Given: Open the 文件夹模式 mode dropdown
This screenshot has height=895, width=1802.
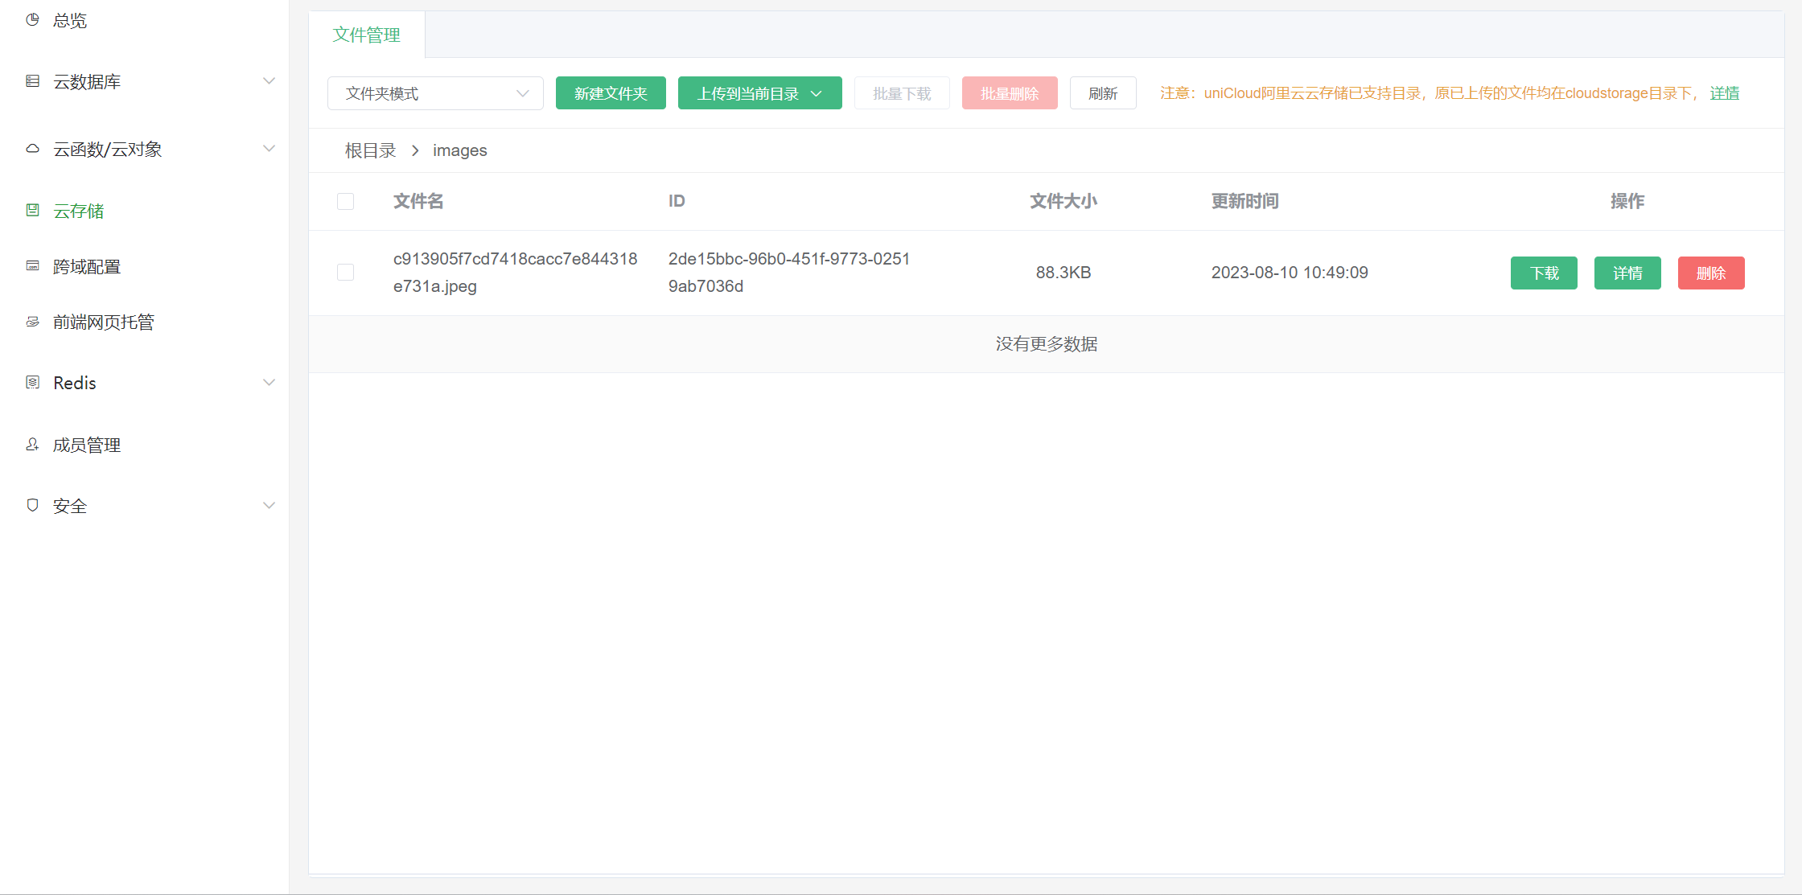Looking at the screenshot, I should point(435,93).
